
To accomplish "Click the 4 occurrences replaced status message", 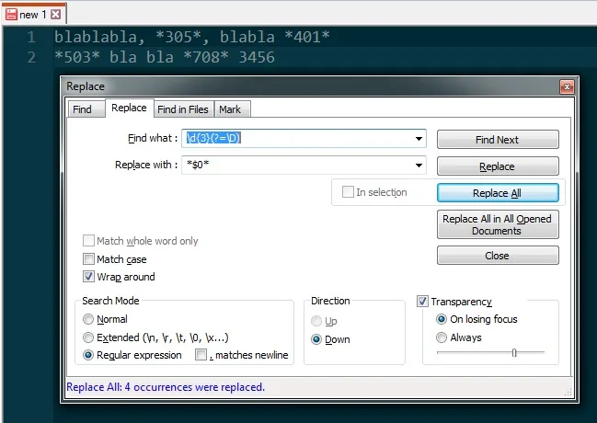I will coord(166,387).
